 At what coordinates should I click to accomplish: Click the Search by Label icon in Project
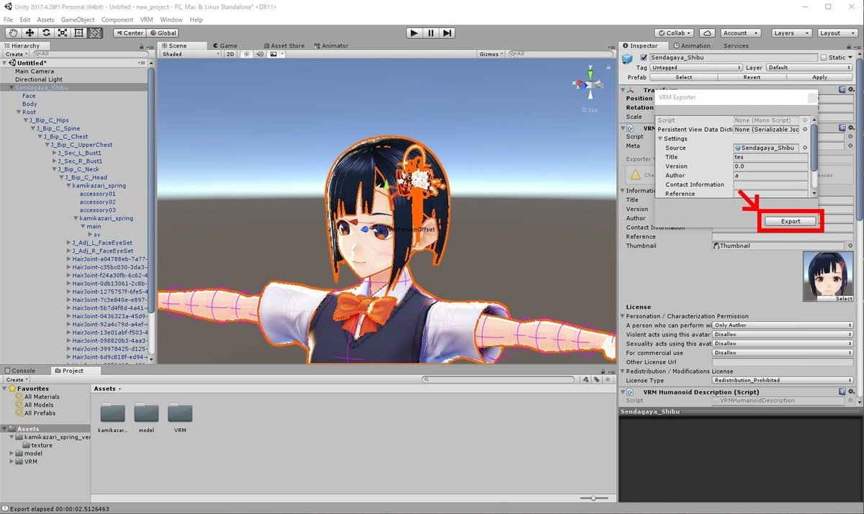point(597,379)
